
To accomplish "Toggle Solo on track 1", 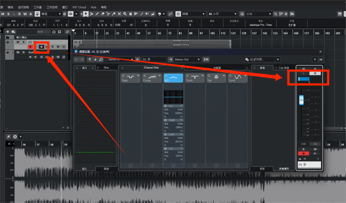I will click(x=23, y=42).
